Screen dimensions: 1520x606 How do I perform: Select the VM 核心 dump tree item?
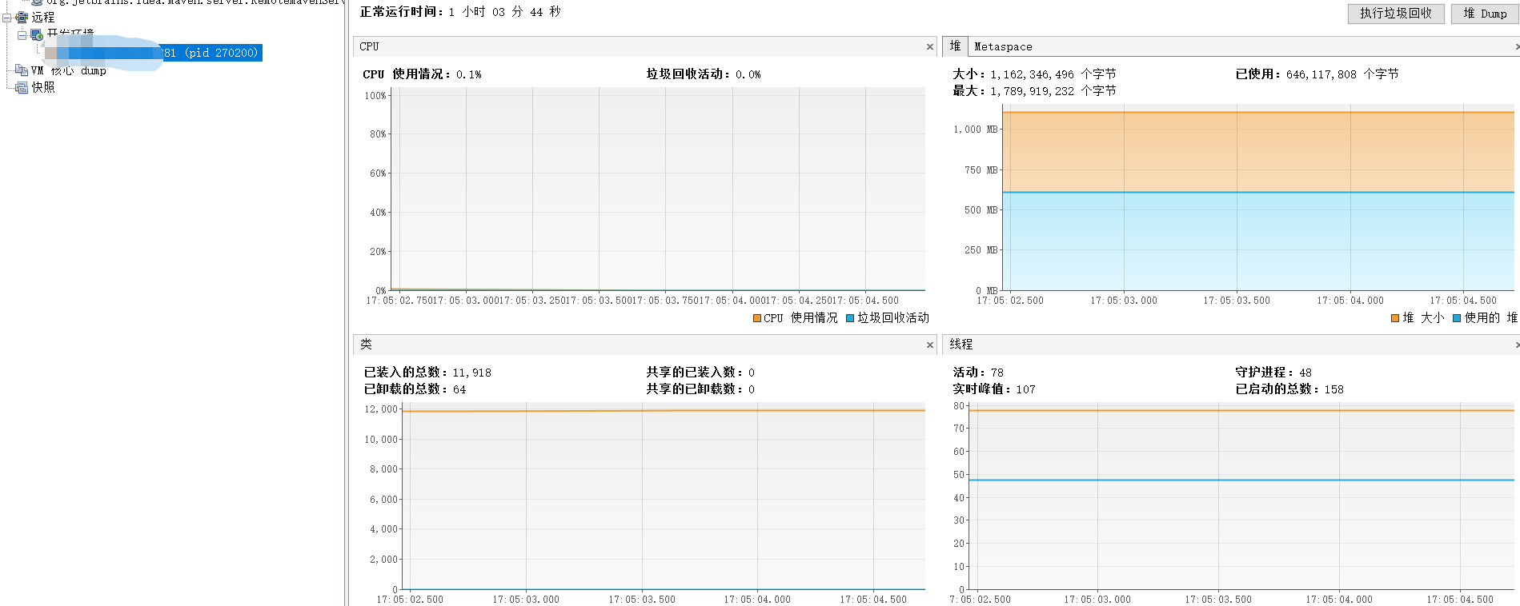(x=69, y=70)
